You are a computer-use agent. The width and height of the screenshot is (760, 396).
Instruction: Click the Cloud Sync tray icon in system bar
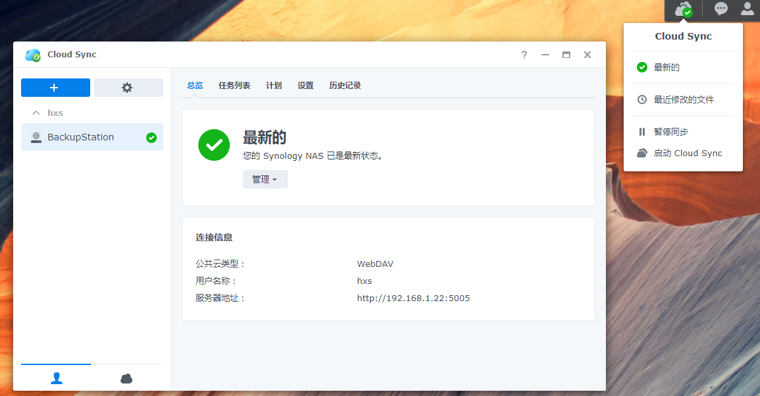[684, 9]
